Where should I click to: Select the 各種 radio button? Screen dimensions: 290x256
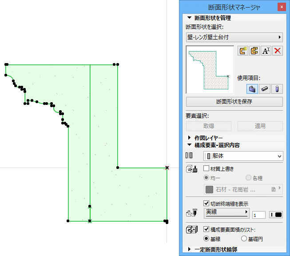[x=248, y=178]
